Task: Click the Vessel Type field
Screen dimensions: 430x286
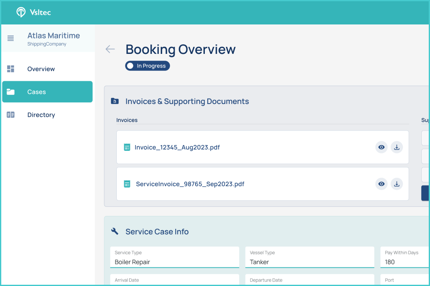Action: [x=310, y=257]
